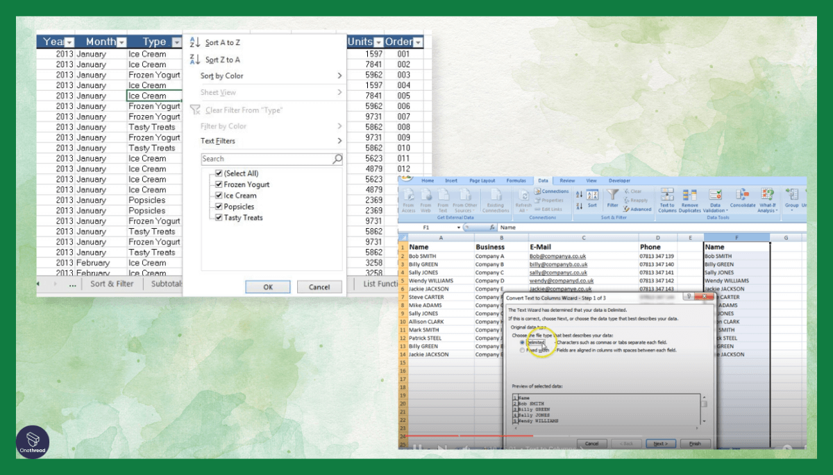
Task: Click the Remove Duplicates icon
Action: click(689, 198)
